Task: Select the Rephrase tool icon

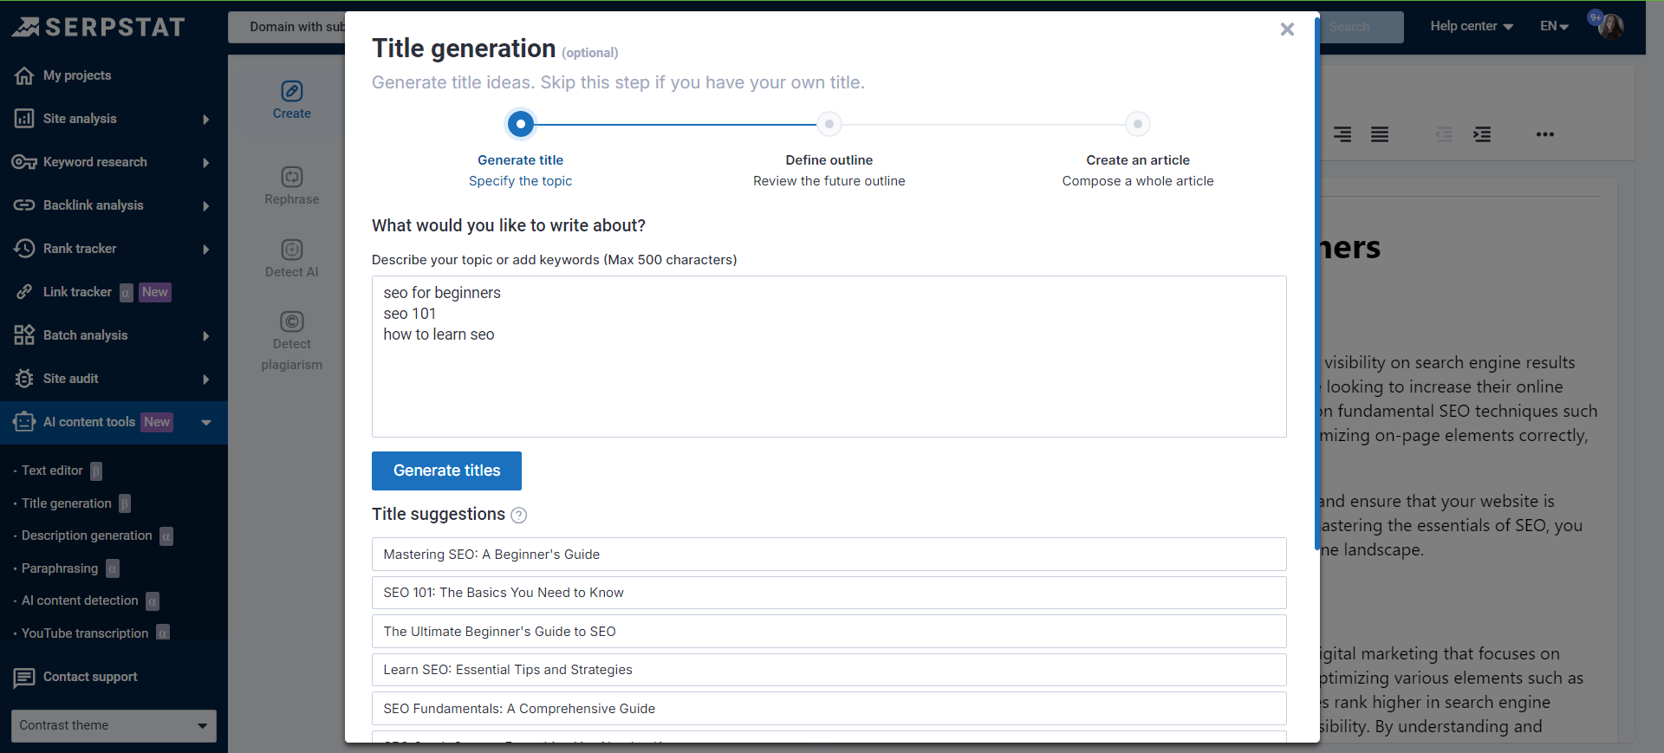Action: [x=292, y=177]
